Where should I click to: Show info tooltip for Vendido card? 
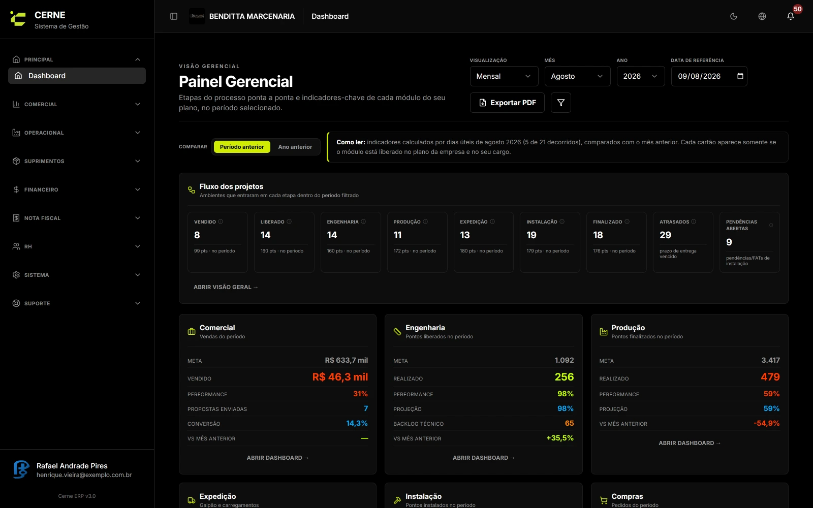click(221, 221)
